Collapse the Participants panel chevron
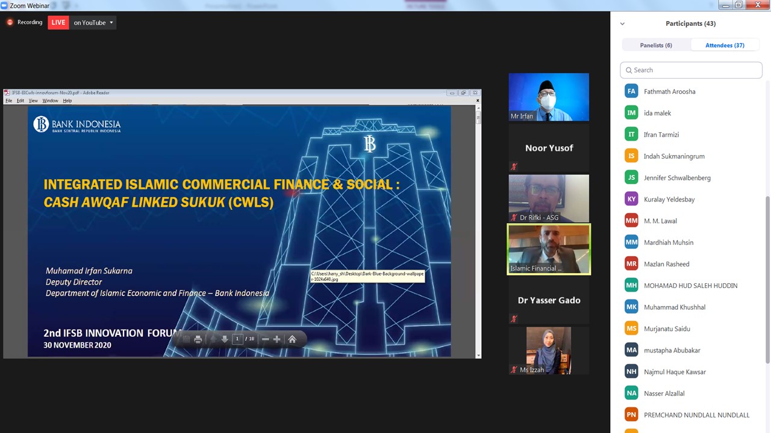The image size is (771, 433). 622,24
